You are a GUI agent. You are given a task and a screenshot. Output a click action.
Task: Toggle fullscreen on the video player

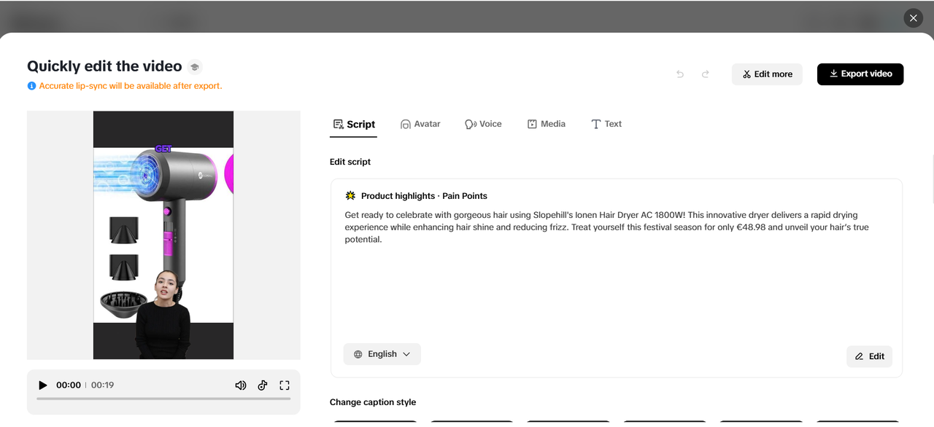tap(284, 385)
